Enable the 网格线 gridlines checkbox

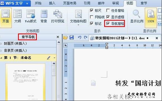point(92,17)
